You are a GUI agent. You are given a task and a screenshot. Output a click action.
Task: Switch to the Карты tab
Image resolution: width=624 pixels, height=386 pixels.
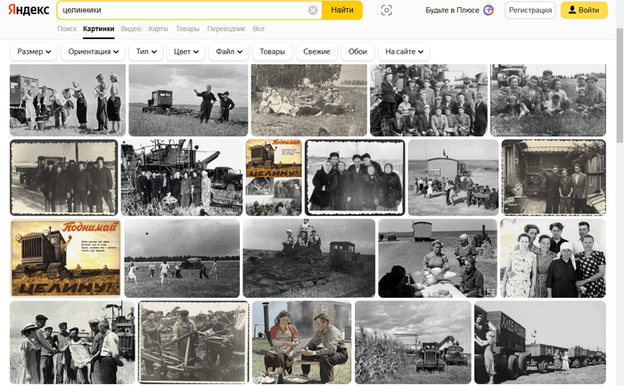pyautogui.click(x=158, y=29)
